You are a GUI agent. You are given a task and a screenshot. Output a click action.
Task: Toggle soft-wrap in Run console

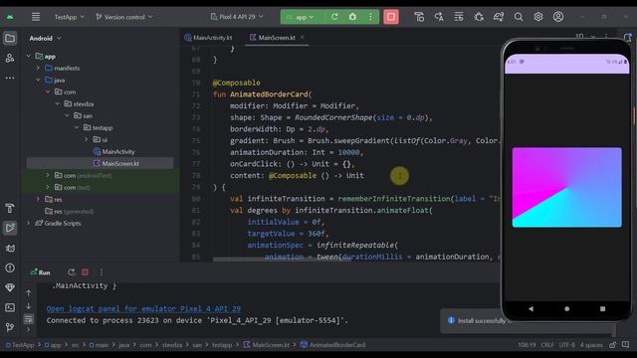pyautogui.click(x=29, y=319)
